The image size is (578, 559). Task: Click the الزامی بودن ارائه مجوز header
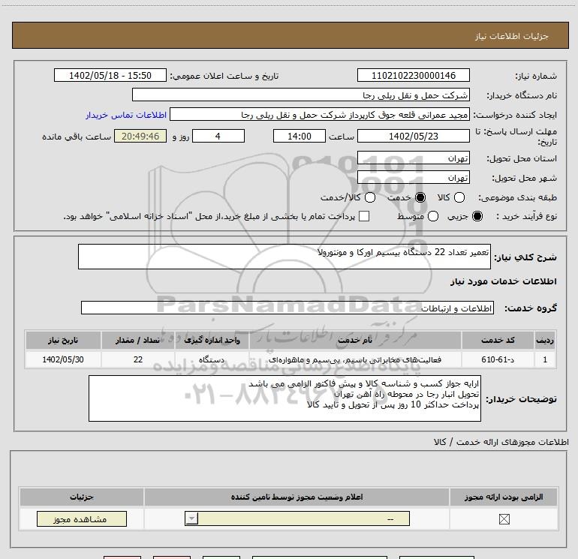click(x=504, y=497)
